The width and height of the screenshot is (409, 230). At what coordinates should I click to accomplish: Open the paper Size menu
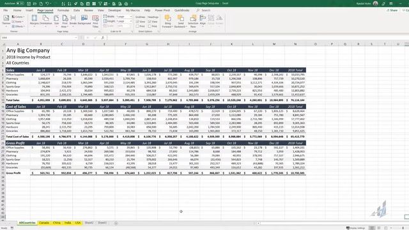tap(56, 20)
